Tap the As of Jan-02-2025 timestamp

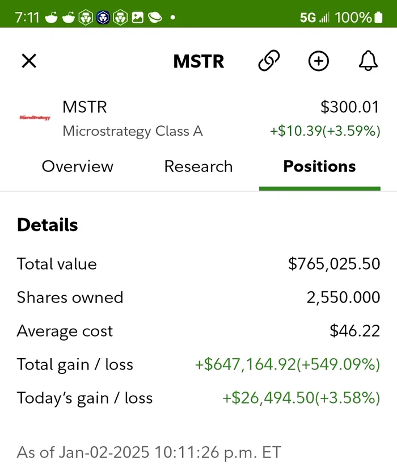149,452
